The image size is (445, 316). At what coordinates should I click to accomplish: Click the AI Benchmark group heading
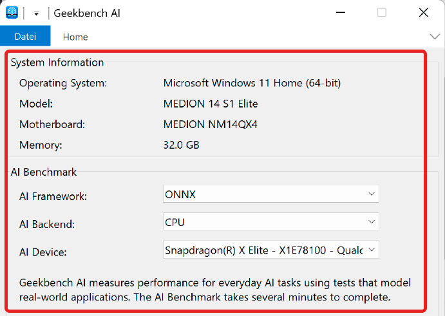(x=44, y=172)
